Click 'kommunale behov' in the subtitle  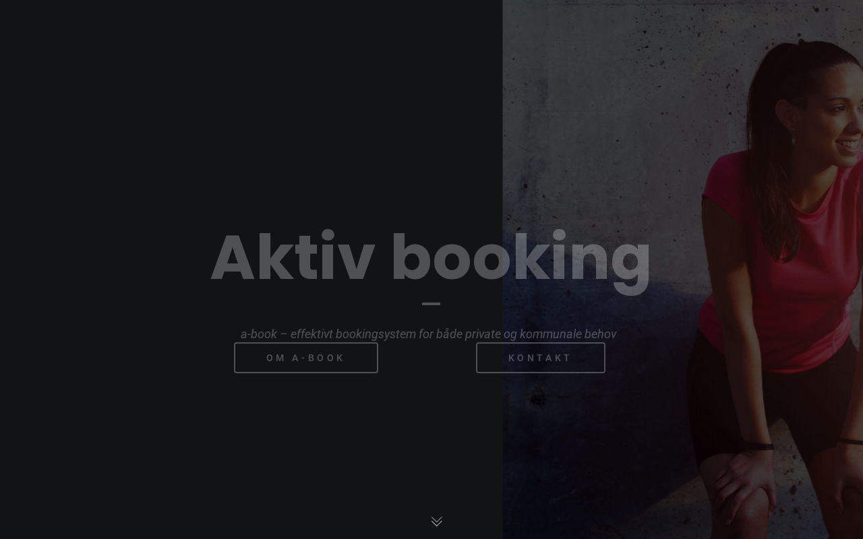568,334
